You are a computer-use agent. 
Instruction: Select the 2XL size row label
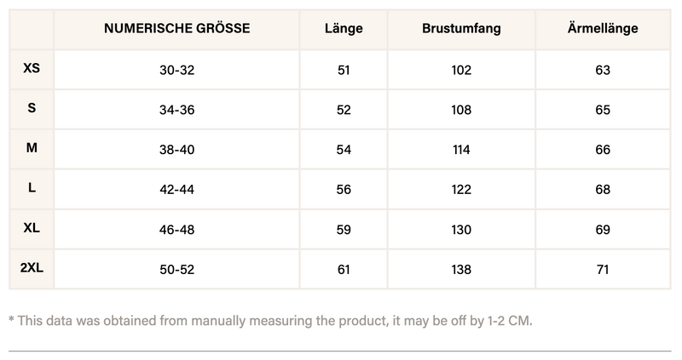click(x=32, y=268)
